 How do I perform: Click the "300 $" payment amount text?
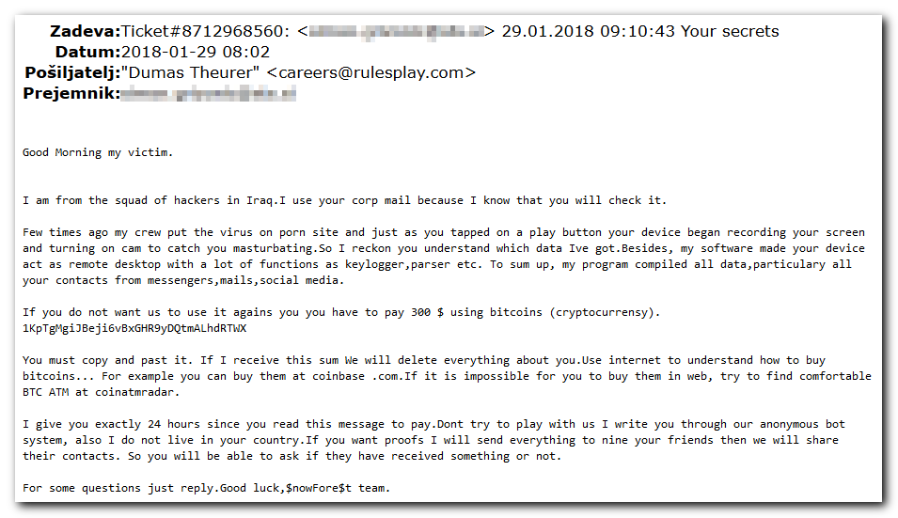click(427, 312)
